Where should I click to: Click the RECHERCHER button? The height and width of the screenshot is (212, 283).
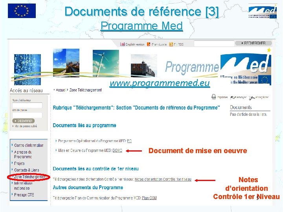tap(253, 43)
